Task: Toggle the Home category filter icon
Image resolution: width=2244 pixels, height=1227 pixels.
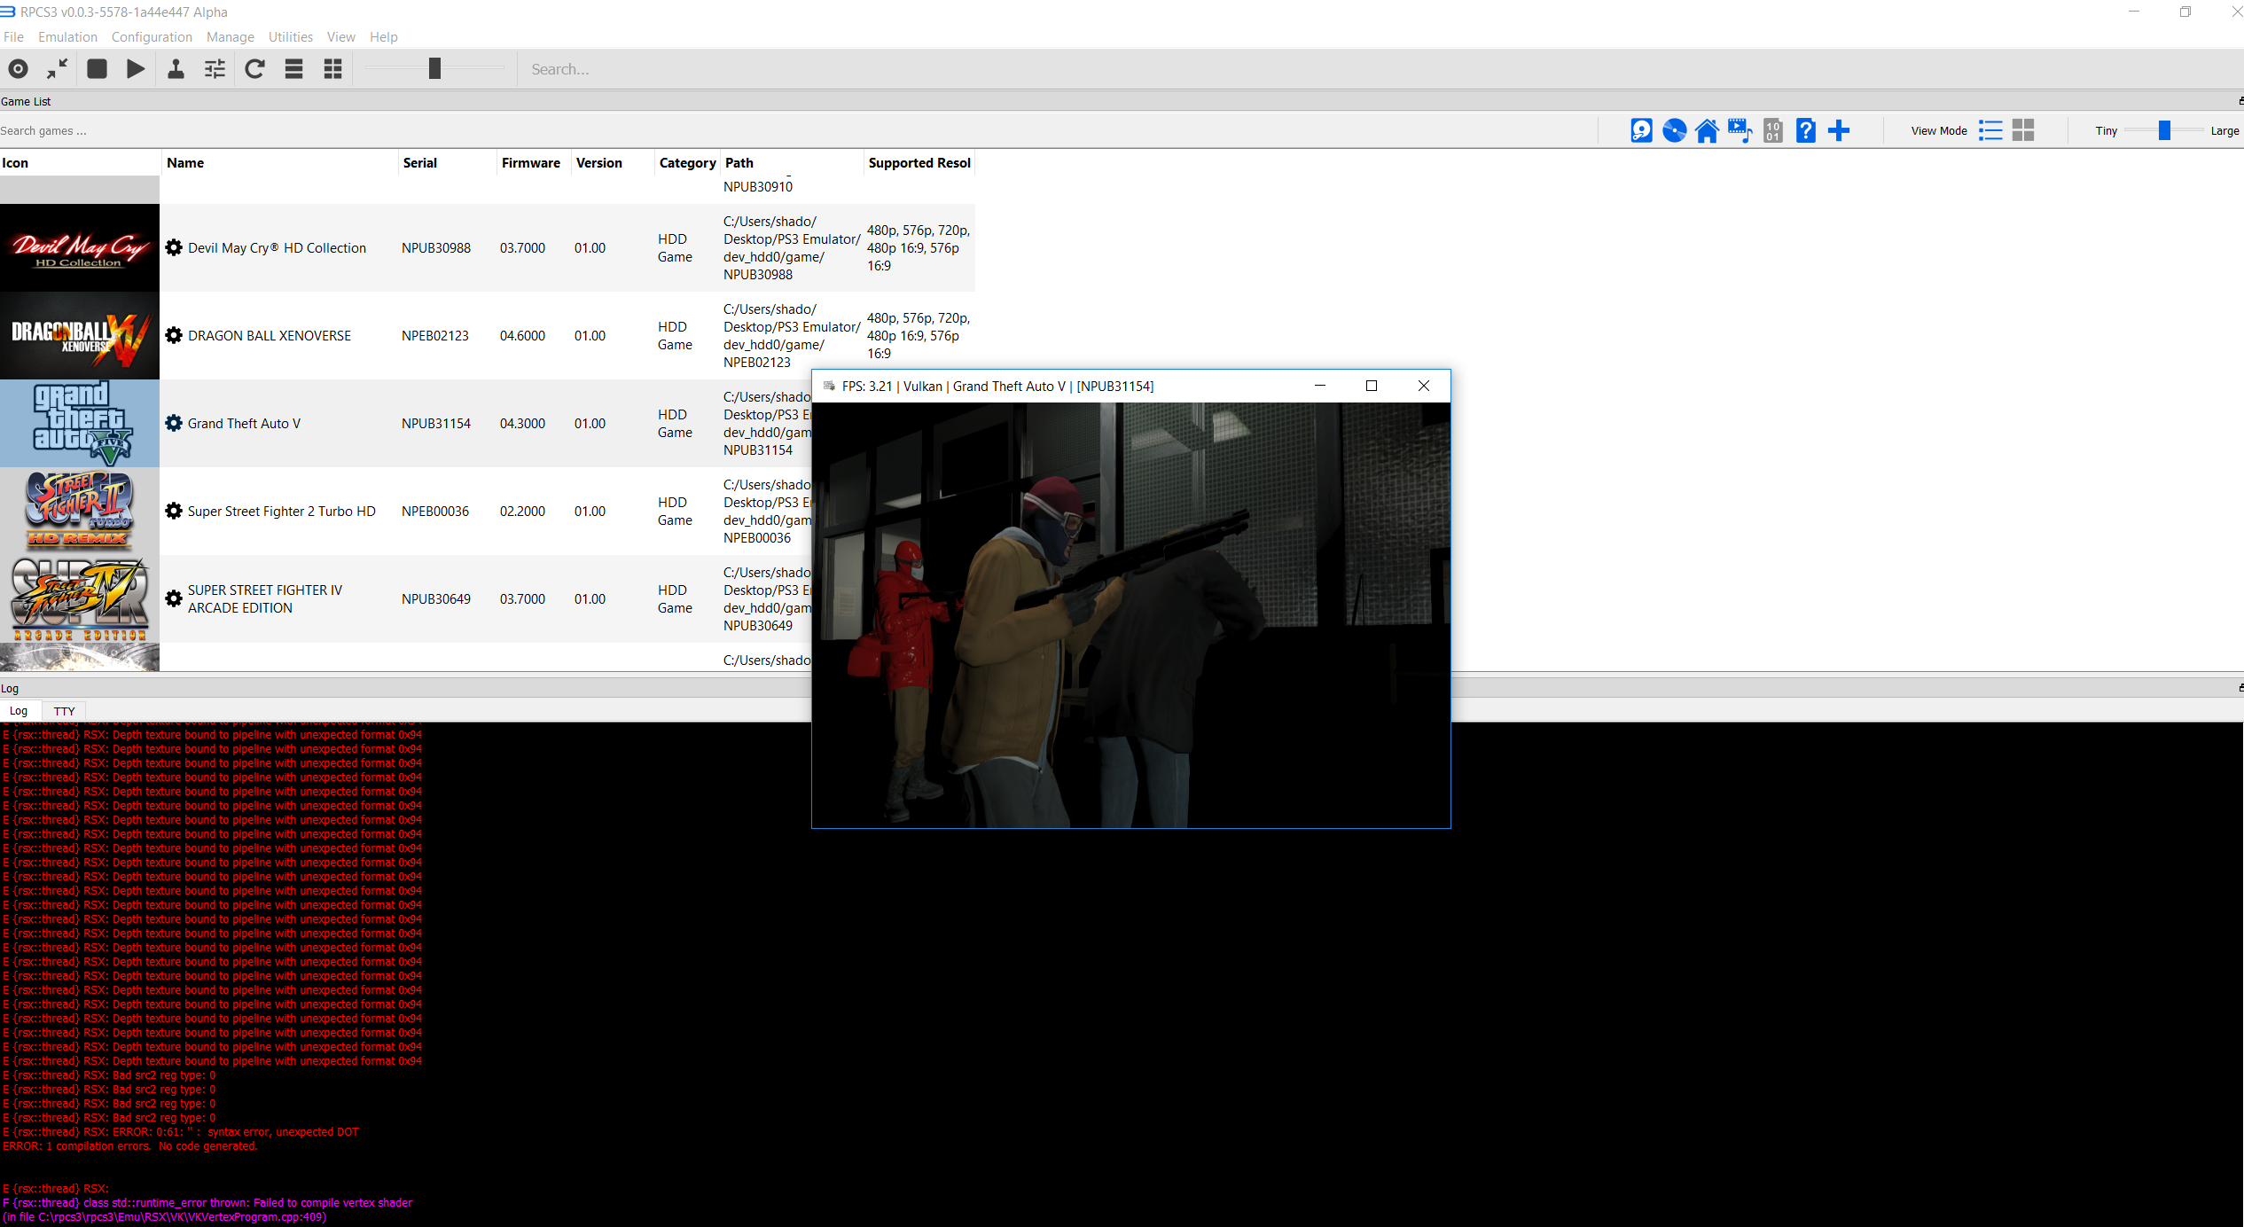Action: point(1707,130)
